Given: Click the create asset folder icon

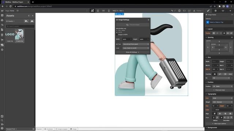Looking at the screenshot, I should tap(26, 21).
